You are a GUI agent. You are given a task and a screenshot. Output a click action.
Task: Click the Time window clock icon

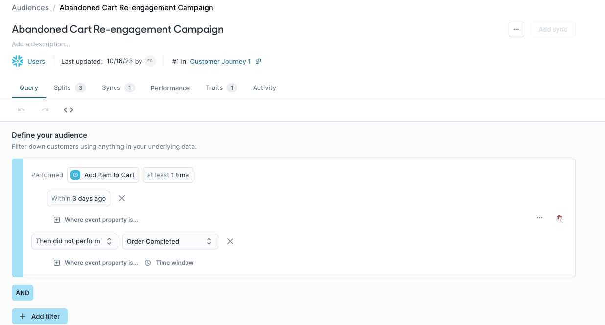point(148,262)
